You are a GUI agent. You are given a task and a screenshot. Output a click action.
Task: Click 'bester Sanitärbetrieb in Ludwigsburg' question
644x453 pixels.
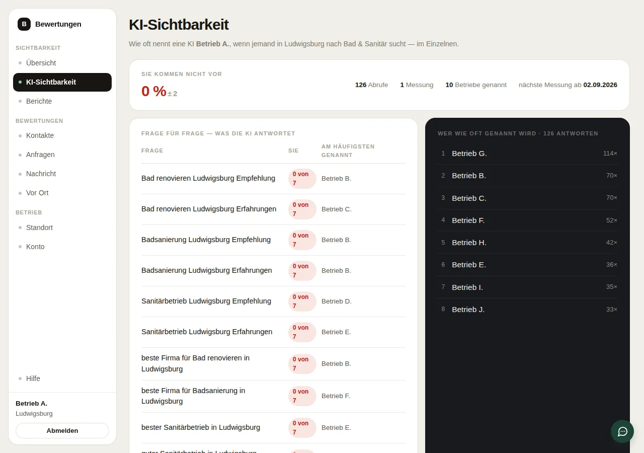click(x=273, y=428)
